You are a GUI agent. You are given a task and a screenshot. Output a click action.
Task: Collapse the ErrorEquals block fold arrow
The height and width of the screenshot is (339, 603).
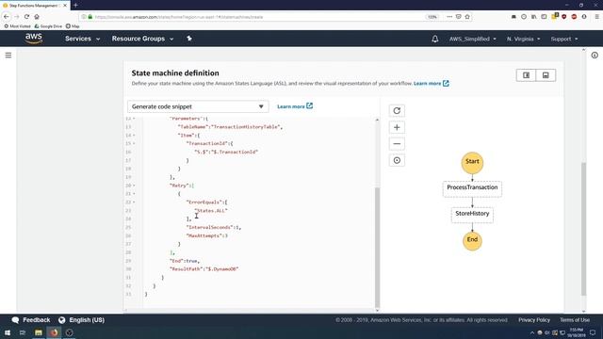coord(134,202)
